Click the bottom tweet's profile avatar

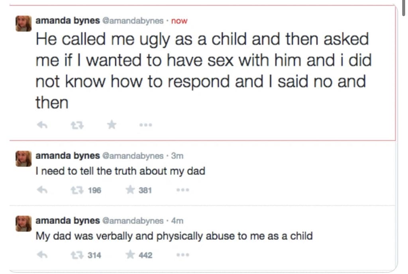click(x=24, y=223)
